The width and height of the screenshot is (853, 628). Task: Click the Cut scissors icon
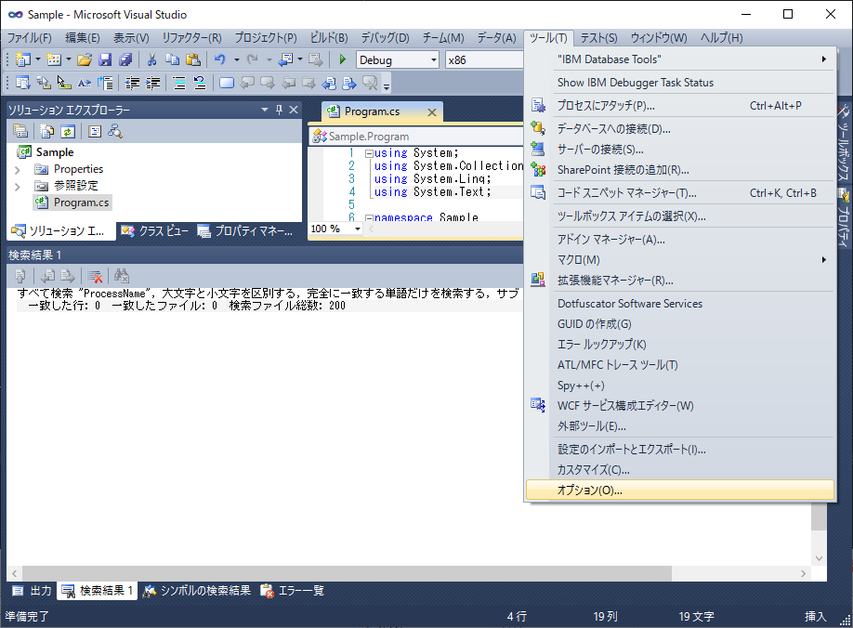point(151,59)
